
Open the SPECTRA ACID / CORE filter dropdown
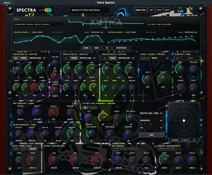(x=151, y=113)
